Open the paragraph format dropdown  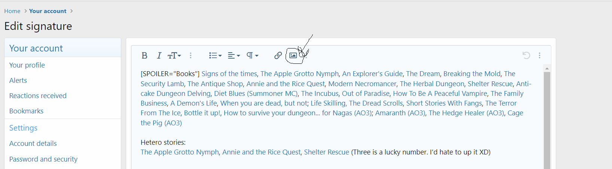(252, 56)
